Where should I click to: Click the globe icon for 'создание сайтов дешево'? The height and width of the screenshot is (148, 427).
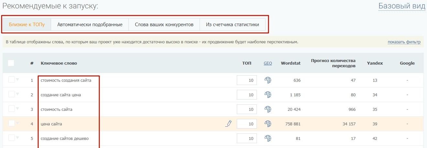(x=268, y=138)
